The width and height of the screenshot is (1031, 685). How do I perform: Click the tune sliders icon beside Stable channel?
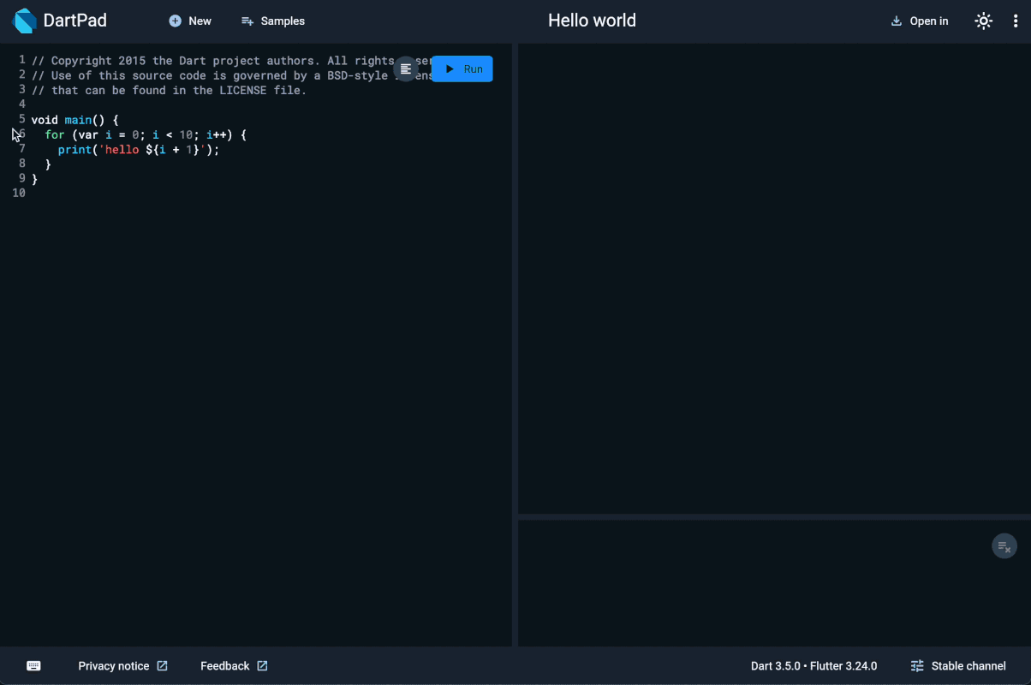click(x=917, y=665)
